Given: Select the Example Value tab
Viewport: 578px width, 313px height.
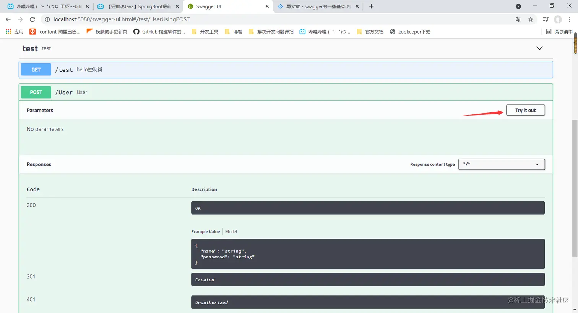Looking at the screenshot, I should [205, 231].
